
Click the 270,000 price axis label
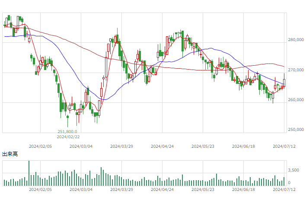(x=296, y=70)
